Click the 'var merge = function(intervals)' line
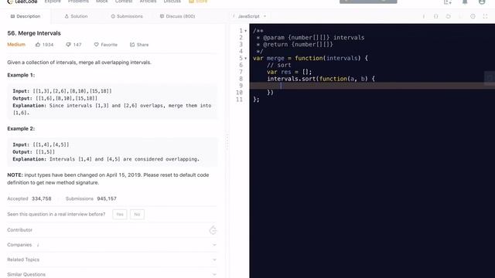495x278 pixels. 310,58
